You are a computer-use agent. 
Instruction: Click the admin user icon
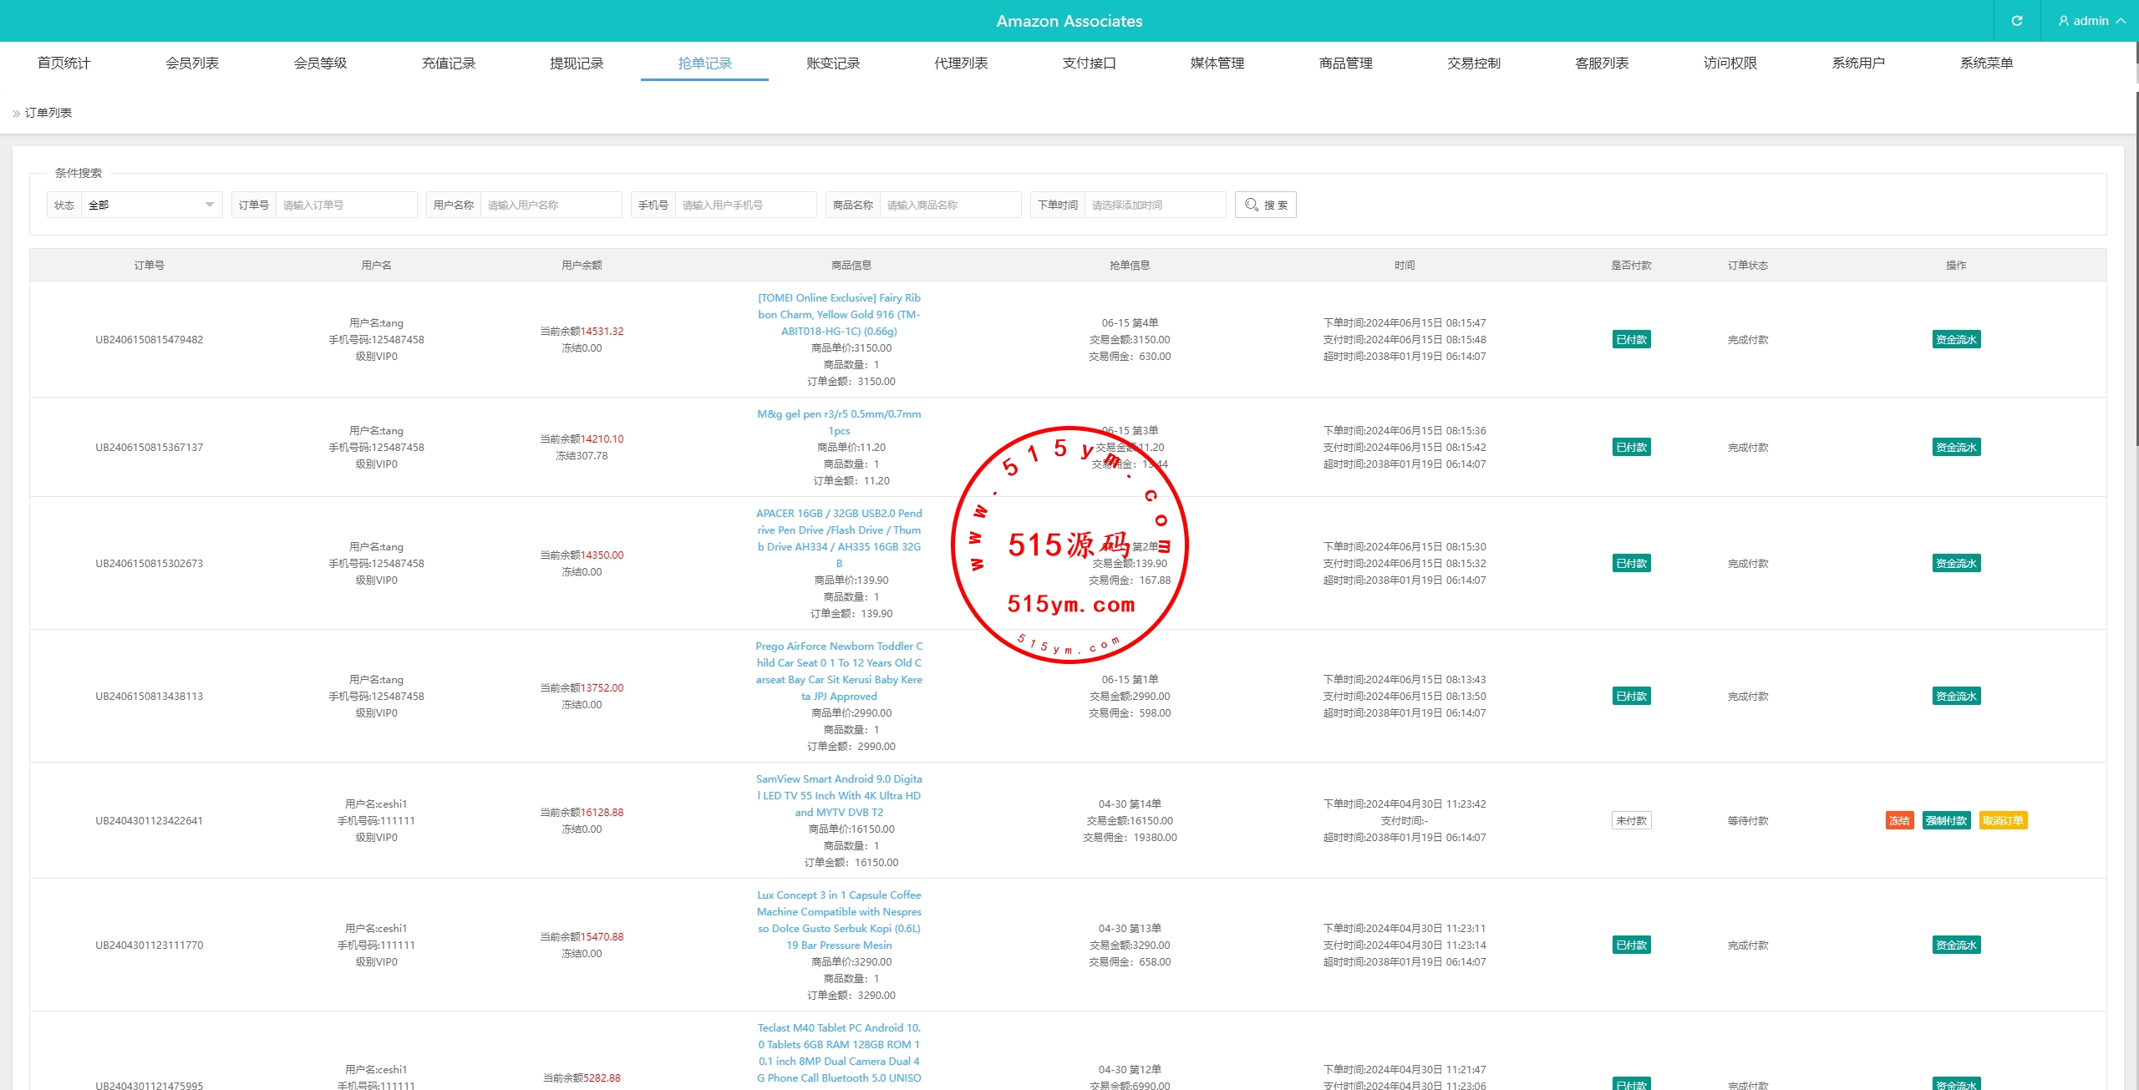(2063, 21)
